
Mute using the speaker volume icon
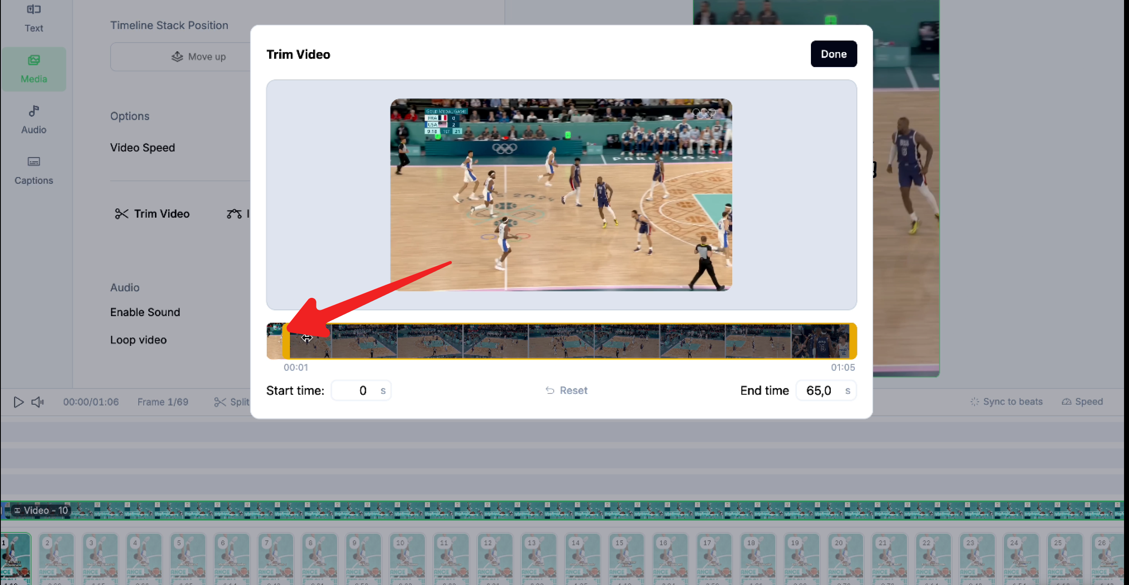(38, 402)
